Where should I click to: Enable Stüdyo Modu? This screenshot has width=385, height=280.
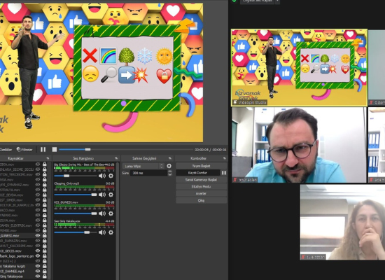tap(201, 187)
